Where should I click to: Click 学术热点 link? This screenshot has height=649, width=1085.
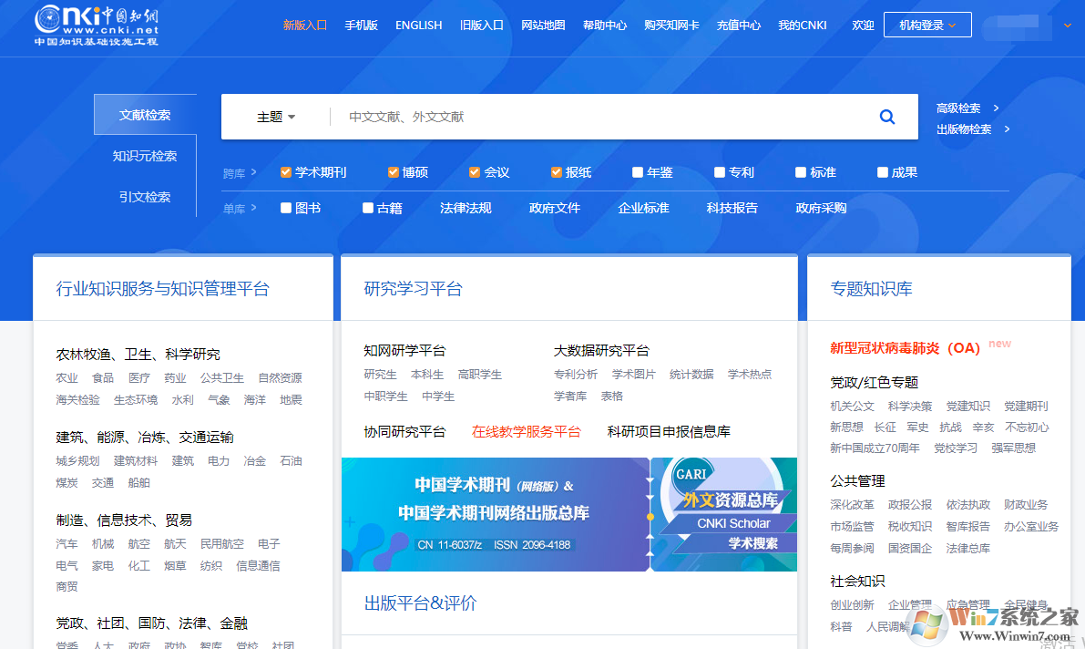click(750, 374)
